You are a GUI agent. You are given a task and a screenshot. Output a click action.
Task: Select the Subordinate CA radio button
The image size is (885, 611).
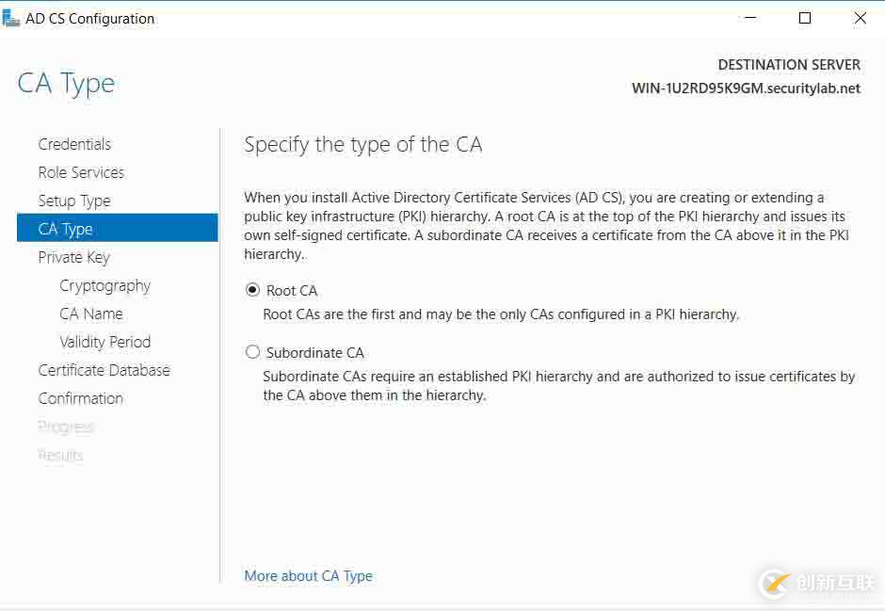[x=252, y=353]
